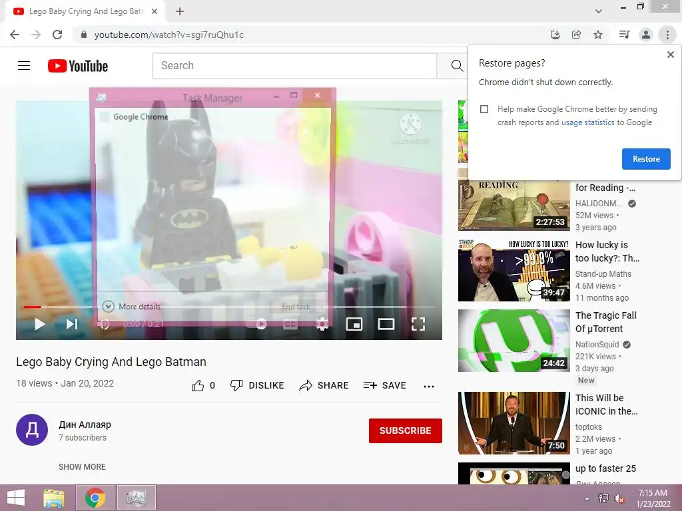682x511 pixels.
Task: Click End task in Task Manager
Action: [296, 306]
